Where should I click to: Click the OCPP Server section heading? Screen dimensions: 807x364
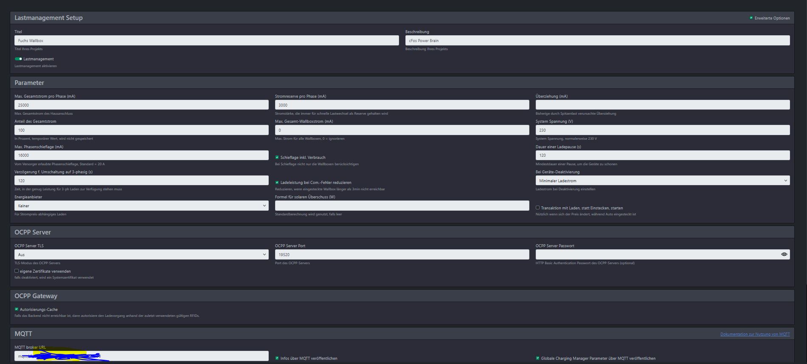click(x=33, y=232)
